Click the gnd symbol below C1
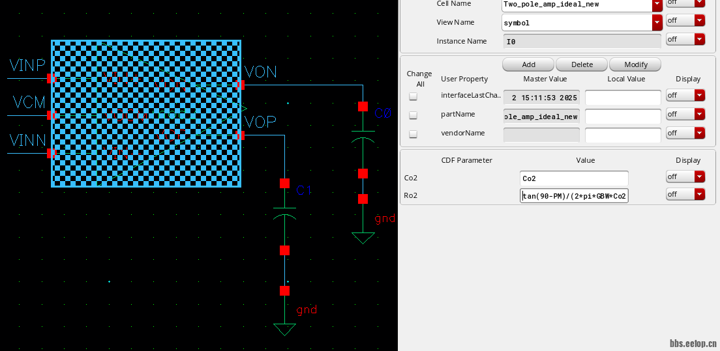This screenshot has height=351, width=720. tap(284, 328)
